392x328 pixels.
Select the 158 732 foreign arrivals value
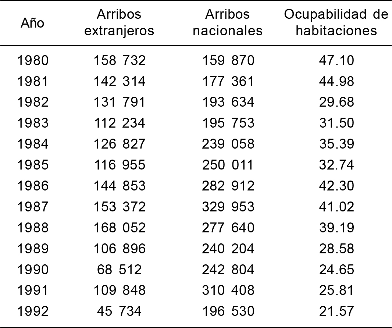coord(119,60)
